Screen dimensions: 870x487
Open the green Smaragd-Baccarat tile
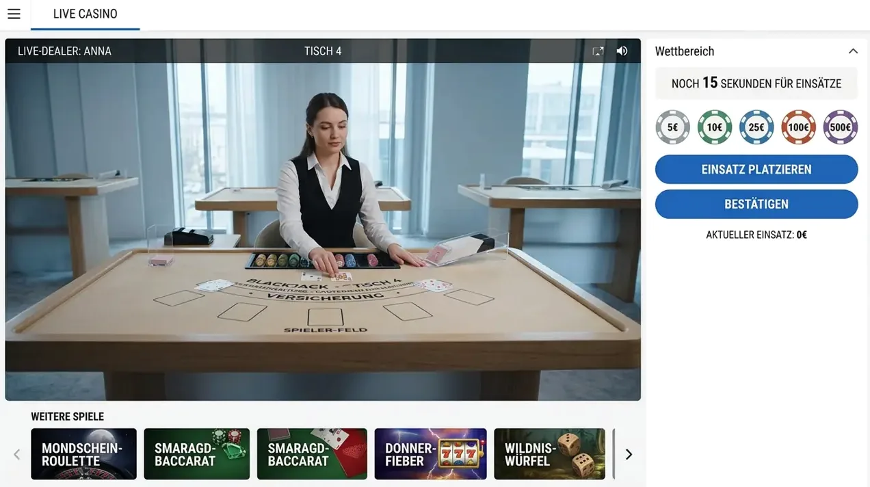[x=197, y=454]
